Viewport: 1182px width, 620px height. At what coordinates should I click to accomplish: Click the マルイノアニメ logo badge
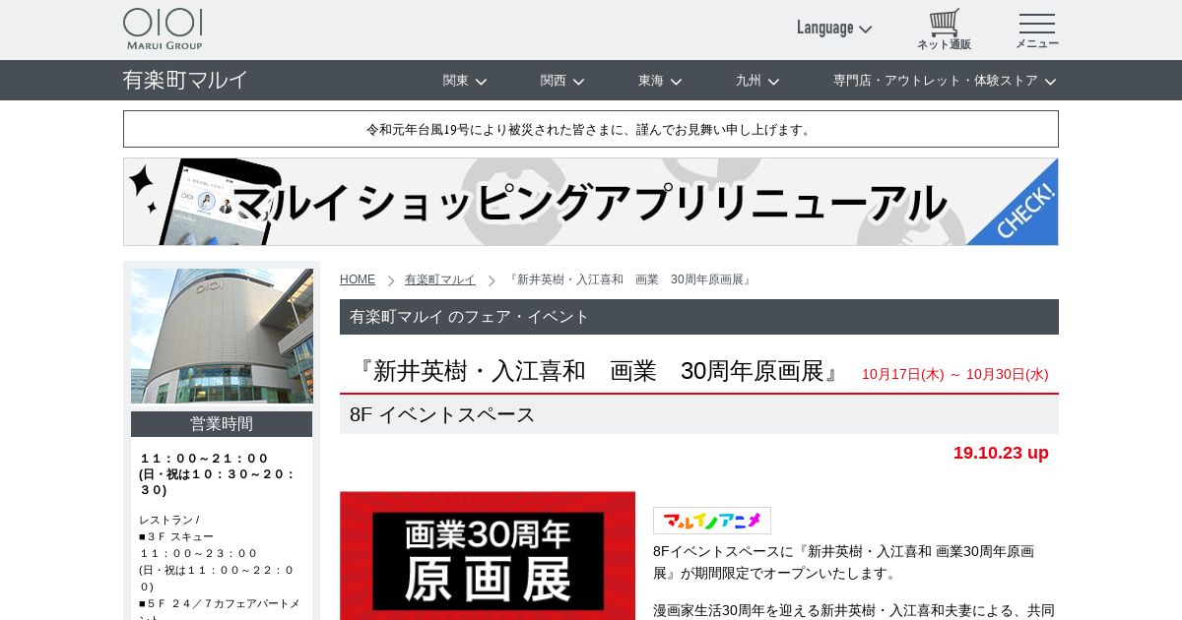point(712,521)
